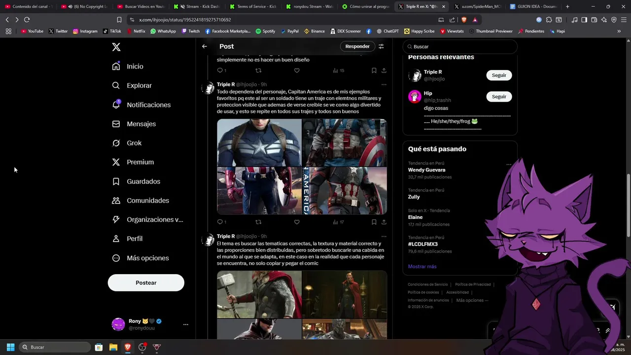Open Wendy Guevara trend
The width and height of the screenshot is (631, 355).
pyautogui.click(x=426, y=170)
